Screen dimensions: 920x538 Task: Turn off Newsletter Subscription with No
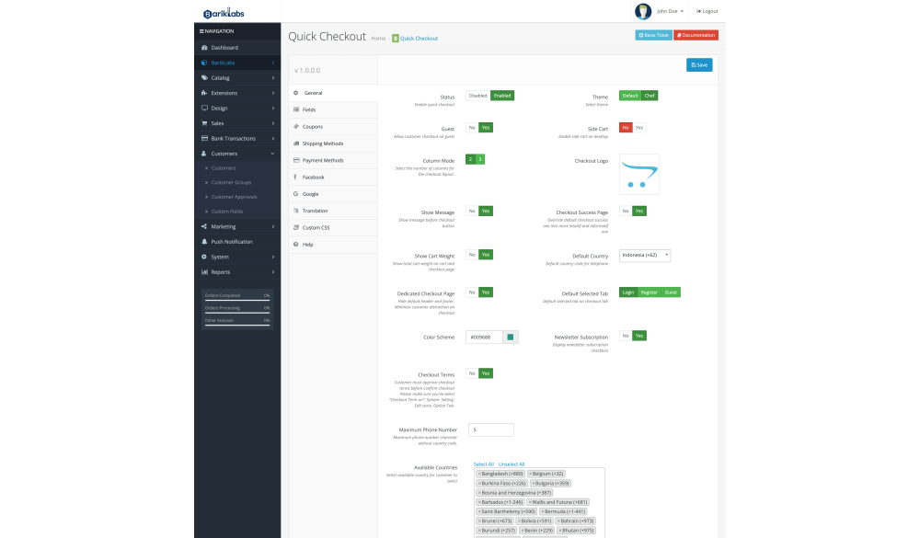pyautogui.click(x=626, y=336)
